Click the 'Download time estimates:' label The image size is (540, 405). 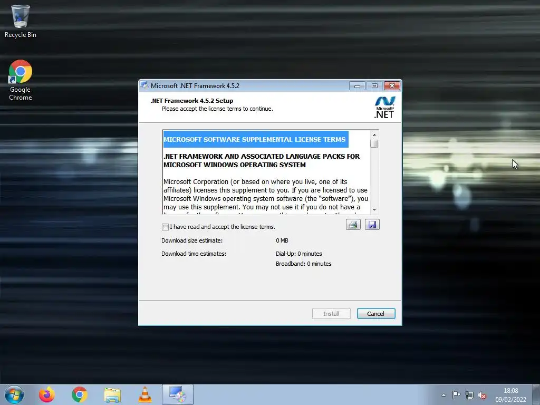point(194,254)
